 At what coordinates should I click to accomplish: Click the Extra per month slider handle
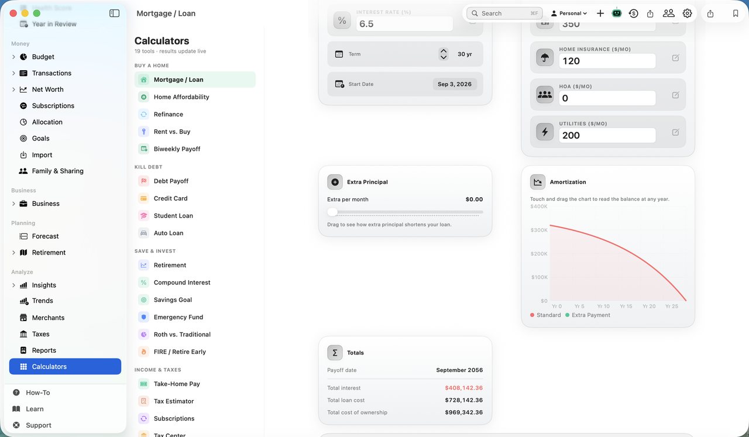pos(332,212)
